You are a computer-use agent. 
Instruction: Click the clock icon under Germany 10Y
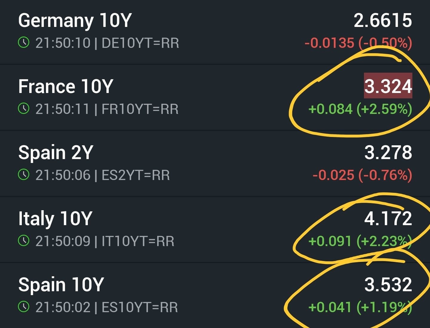click(24, 42)
